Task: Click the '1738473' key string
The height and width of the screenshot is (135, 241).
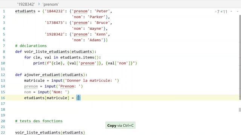Action: (55, 22)
